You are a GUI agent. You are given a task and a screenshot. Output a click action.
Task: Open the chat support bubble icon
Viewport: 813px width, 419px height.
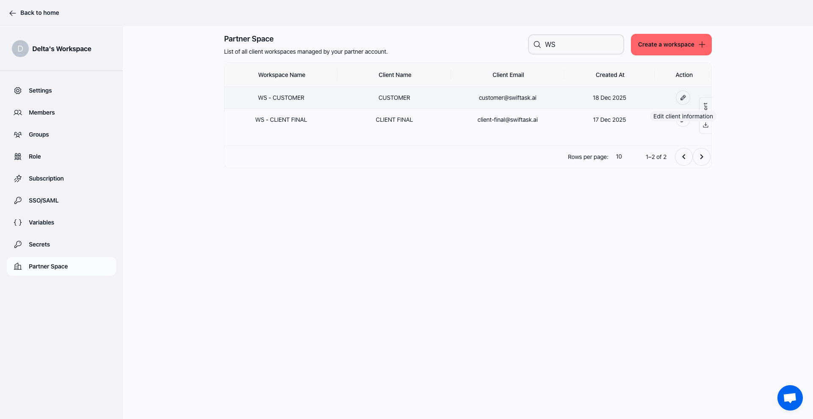pos(790,397)
